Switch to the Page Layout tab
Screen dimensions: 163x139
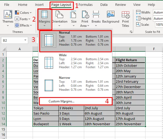[x=61, y=5]
